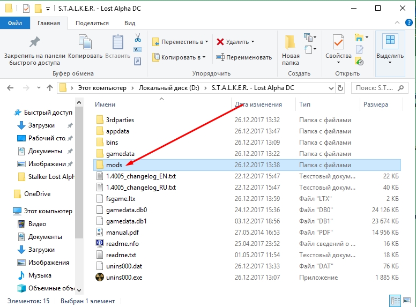Click the Копировать (Copy) ribbon icon
The height and width of the screenshot is (307, 416).
tap(85, 42)
